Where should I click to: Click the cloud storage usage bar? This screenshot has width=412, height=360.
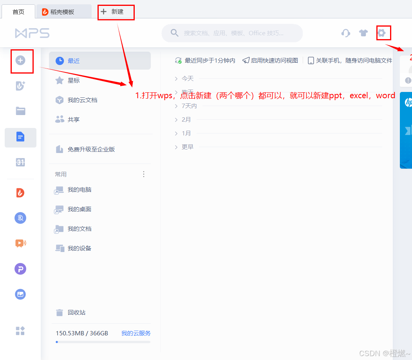tap(103, 342)
